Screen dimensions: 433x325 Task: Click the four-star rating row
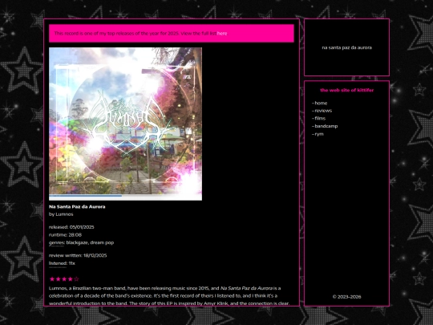[x=64, y=278]
